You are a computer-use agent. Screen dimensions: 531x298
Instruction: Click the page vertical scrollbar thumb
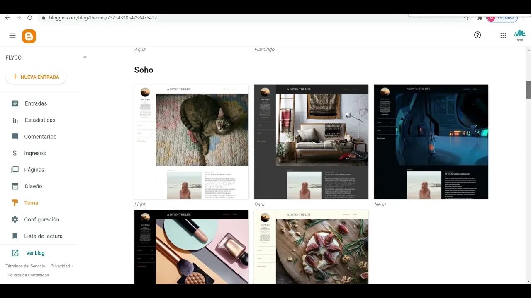(529, 89)
